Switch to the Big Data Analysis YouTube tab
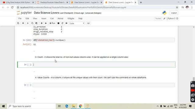 (x=18, y=2)
